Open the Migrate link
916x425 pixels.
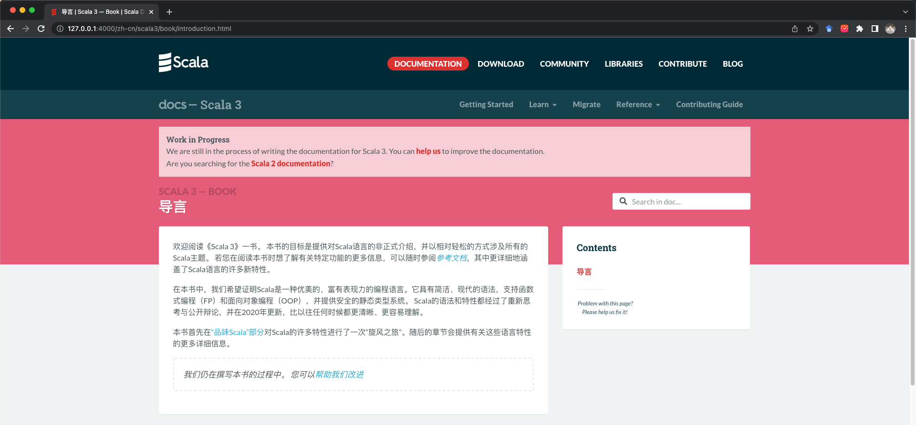586,104
